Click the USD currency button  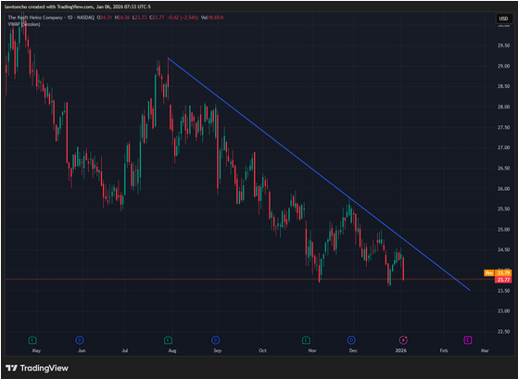coord(503,19)
